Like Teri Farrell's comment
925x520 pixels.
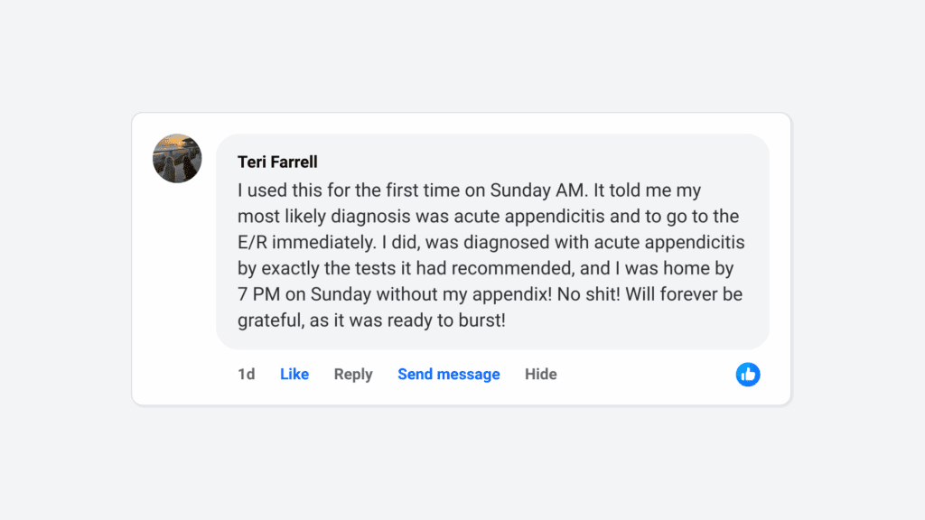(x=294, y=375)
